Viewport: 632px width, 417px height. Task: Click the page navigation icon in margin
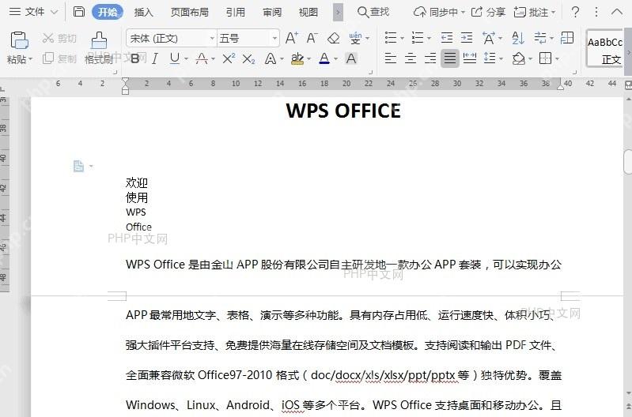(78, 166)
